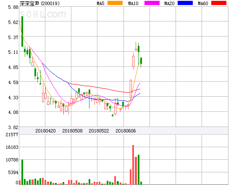The image size is (252, 185).
Task: Click the MA60 legend label
Action: 203,3
